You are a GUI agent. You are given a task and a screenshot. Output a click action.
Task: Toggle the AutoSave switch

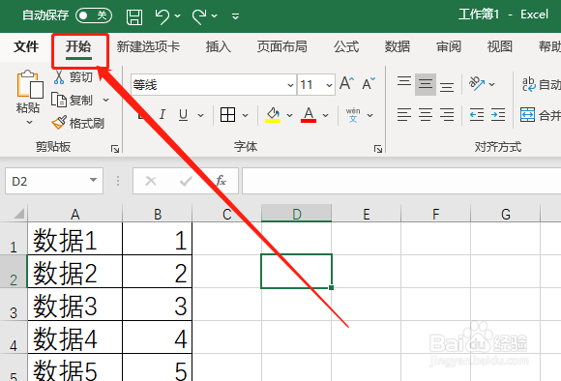coord(94,15)
